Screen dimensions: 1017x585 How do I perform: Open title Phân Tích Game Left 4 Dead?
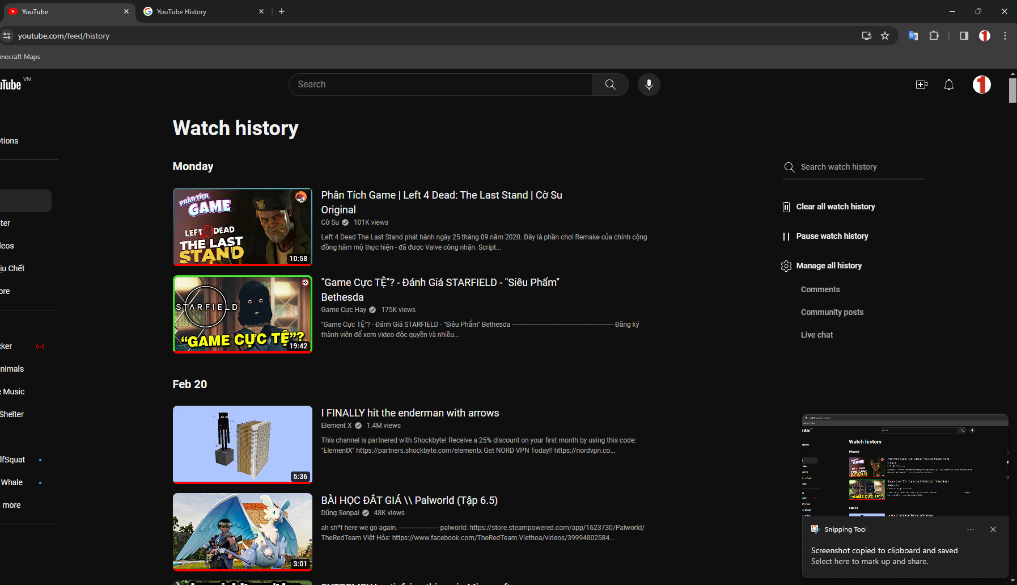tap(442, 203)
